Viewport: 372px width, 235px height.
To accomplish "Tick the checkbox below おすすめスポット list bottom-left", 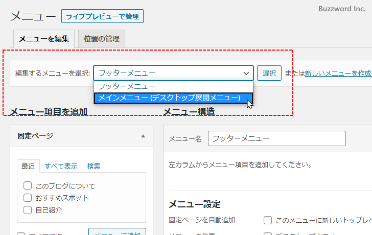I will pyautogui.click(x=21, y=234).
